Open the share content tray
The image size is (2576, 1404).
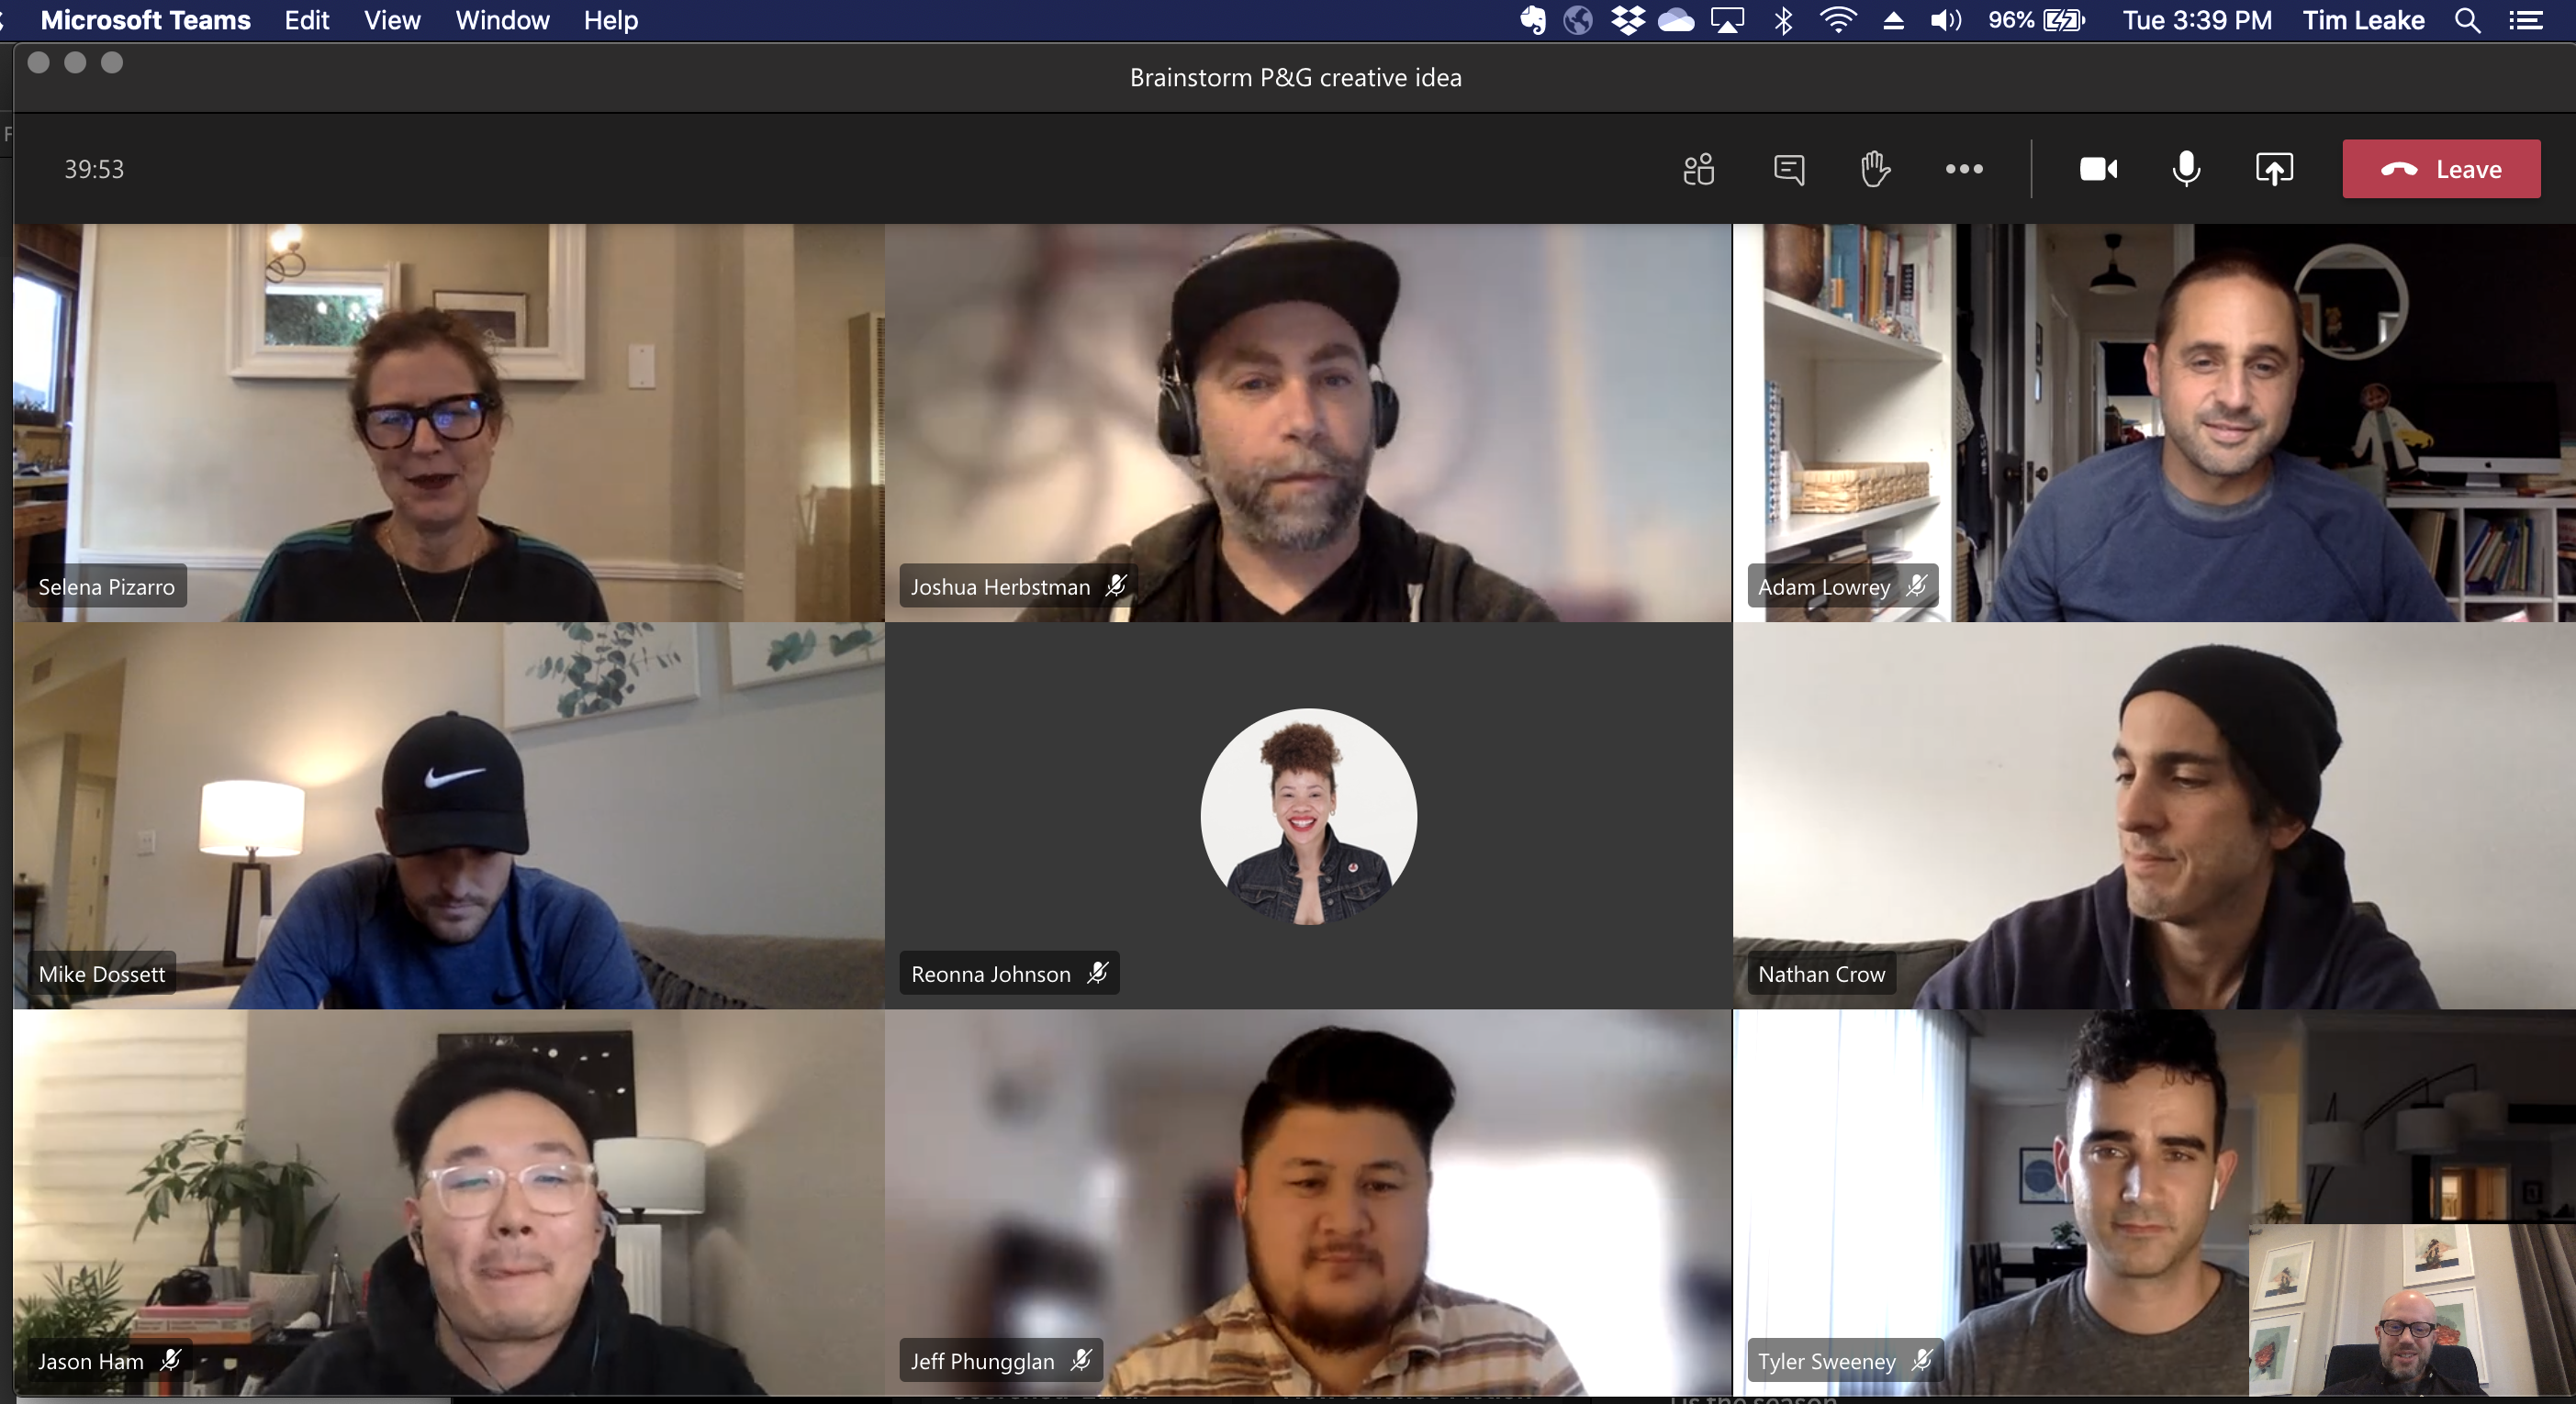coord(2273,169)
